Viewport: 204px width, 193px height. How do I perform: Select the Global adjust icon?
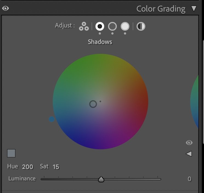tap(141, 26)
